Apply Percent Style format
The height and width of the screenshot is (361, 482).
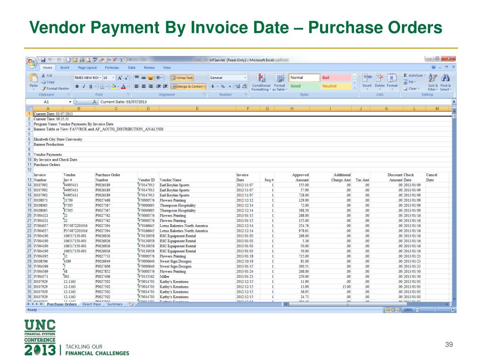tap(223, 86)
